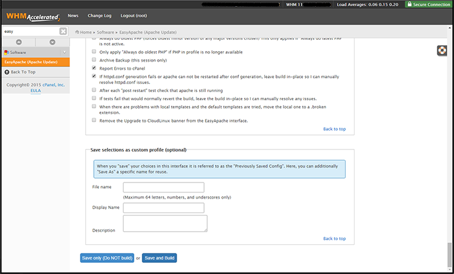Click Back To Top in sidebar
The height and width of the screenshot is (274, 454).
point(23,72)
